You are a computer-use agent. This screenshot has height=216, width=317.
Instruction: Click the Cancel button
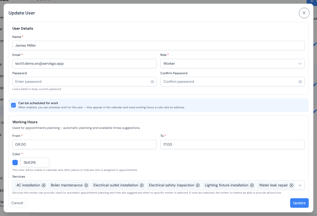click(x=17, y=203)
